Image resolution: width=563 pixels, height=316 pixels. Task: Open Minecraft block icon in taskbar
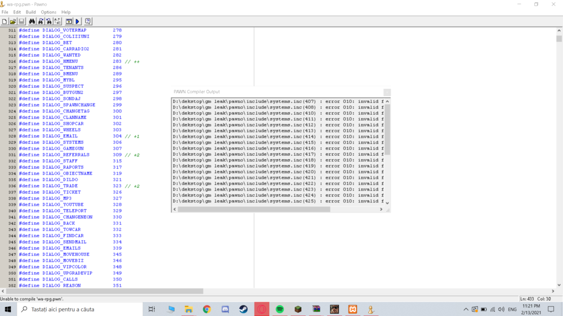[298, 309]
